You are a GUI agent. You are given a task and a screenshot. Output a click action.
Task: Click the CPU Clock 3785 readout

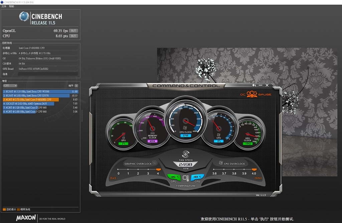(186, 136)
